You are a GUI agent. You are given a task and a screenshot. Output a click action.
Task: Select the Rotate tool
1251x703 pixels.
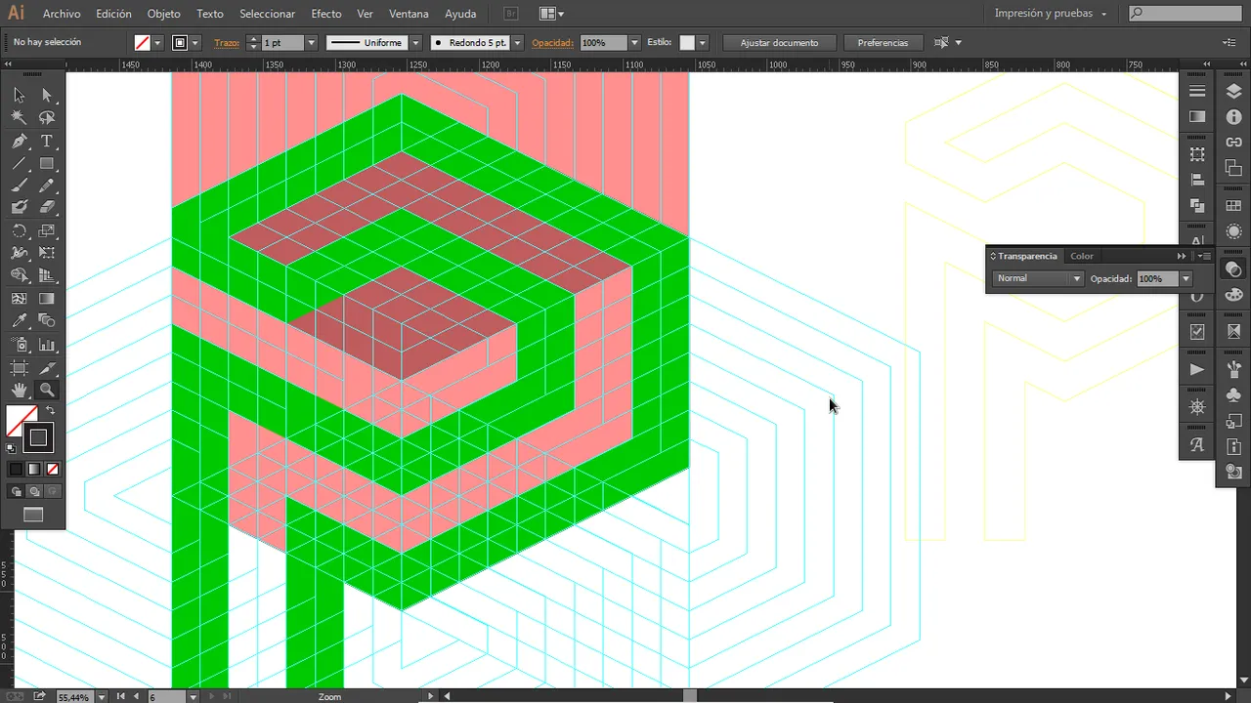click(x=19, y=231)
